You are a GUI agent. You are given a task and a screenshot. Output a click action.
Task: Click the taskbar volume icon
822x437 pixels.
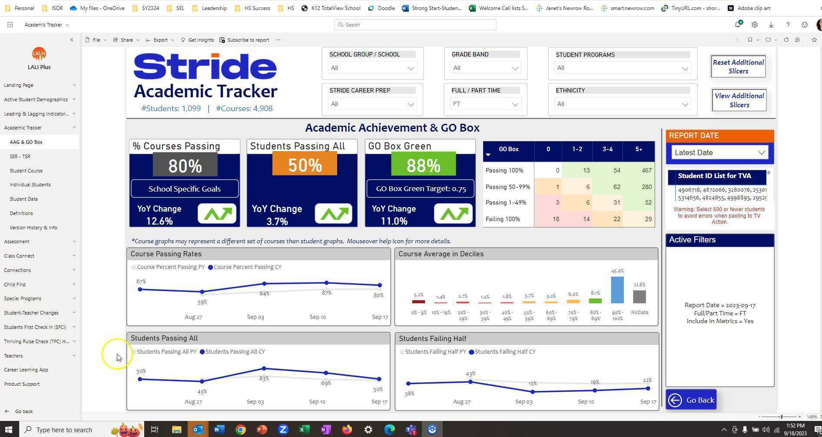coord(766,430)
